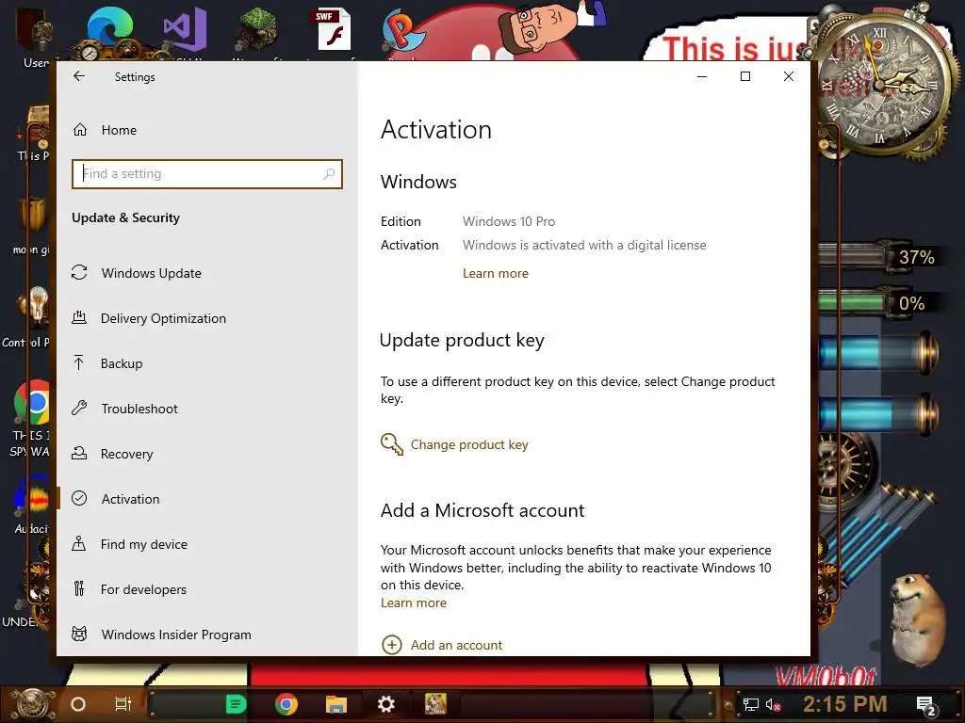Open the Backup settings page
965x723 pixels.
click(x=206, y=363)
